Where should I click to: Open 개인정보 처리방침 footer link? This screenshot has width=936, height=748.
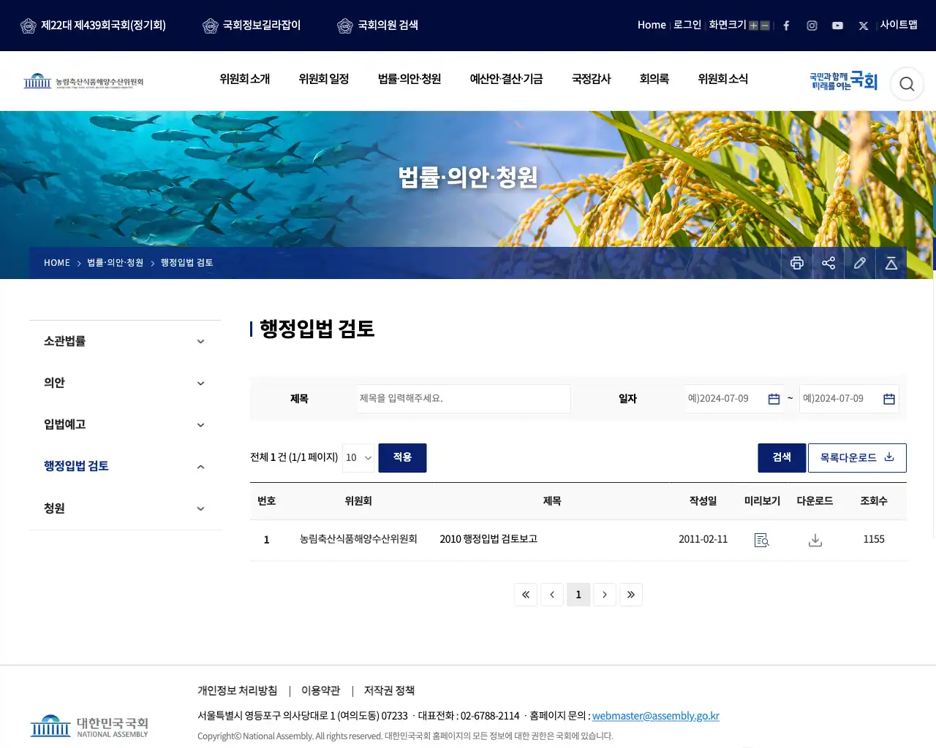point(238,691)
